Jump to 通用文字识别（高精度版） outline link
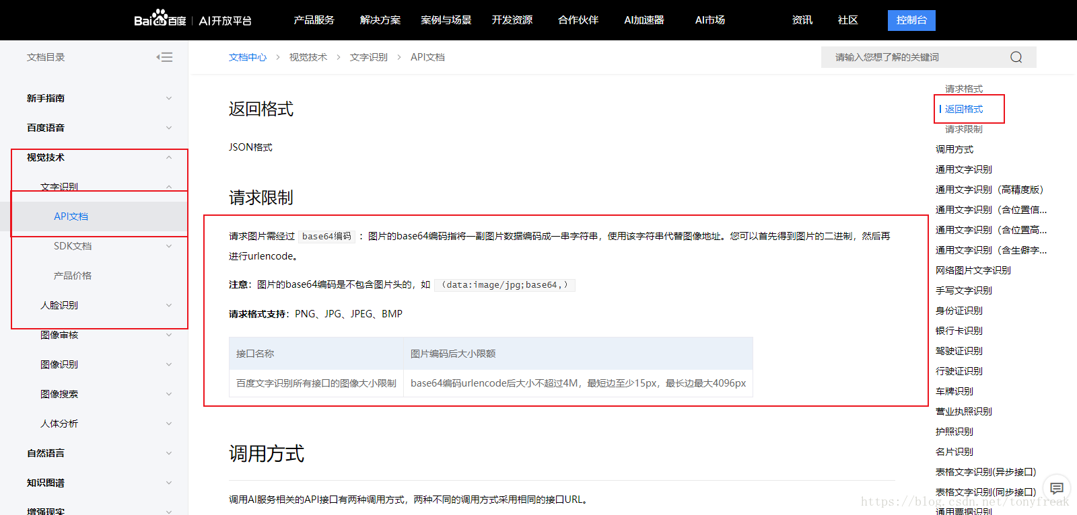This screenshot has height=515, width=1077. pos(989,190)
